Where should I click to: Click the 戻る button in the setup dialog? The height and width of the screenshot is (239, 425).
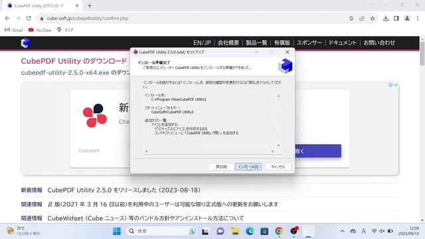pyautogui.click(x=221, y=167)
